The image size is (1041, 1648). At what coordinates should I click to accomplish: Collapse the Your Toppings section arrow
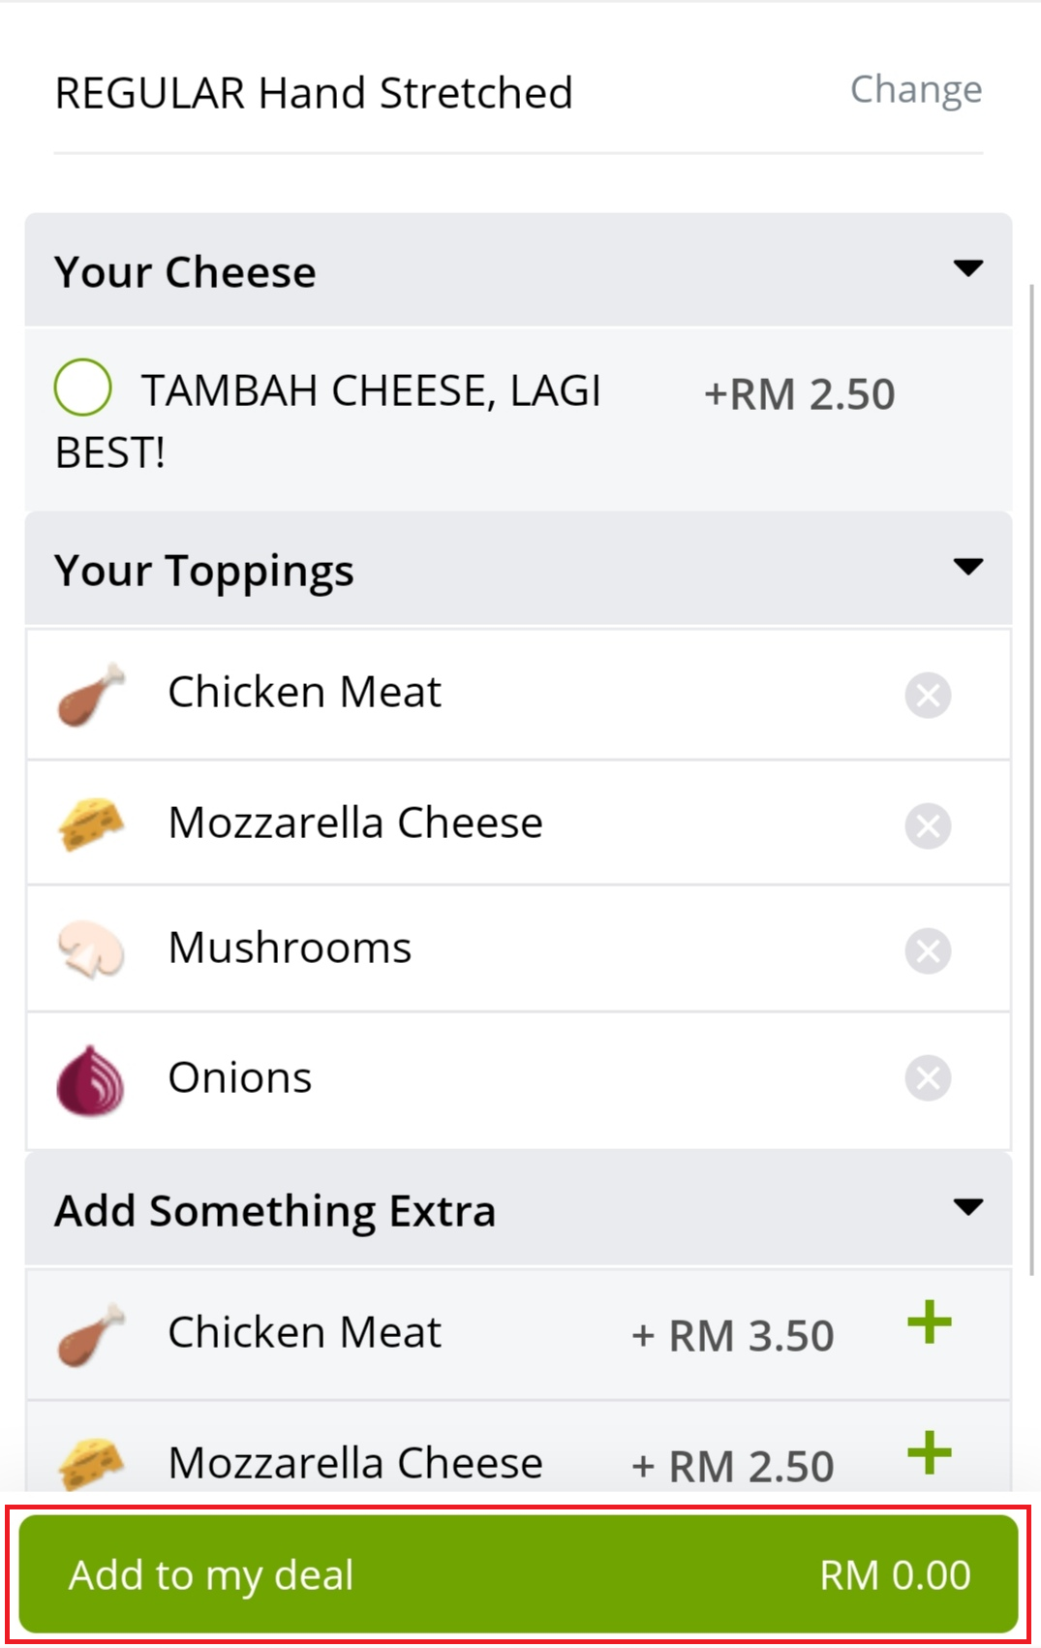coord(967,567)
